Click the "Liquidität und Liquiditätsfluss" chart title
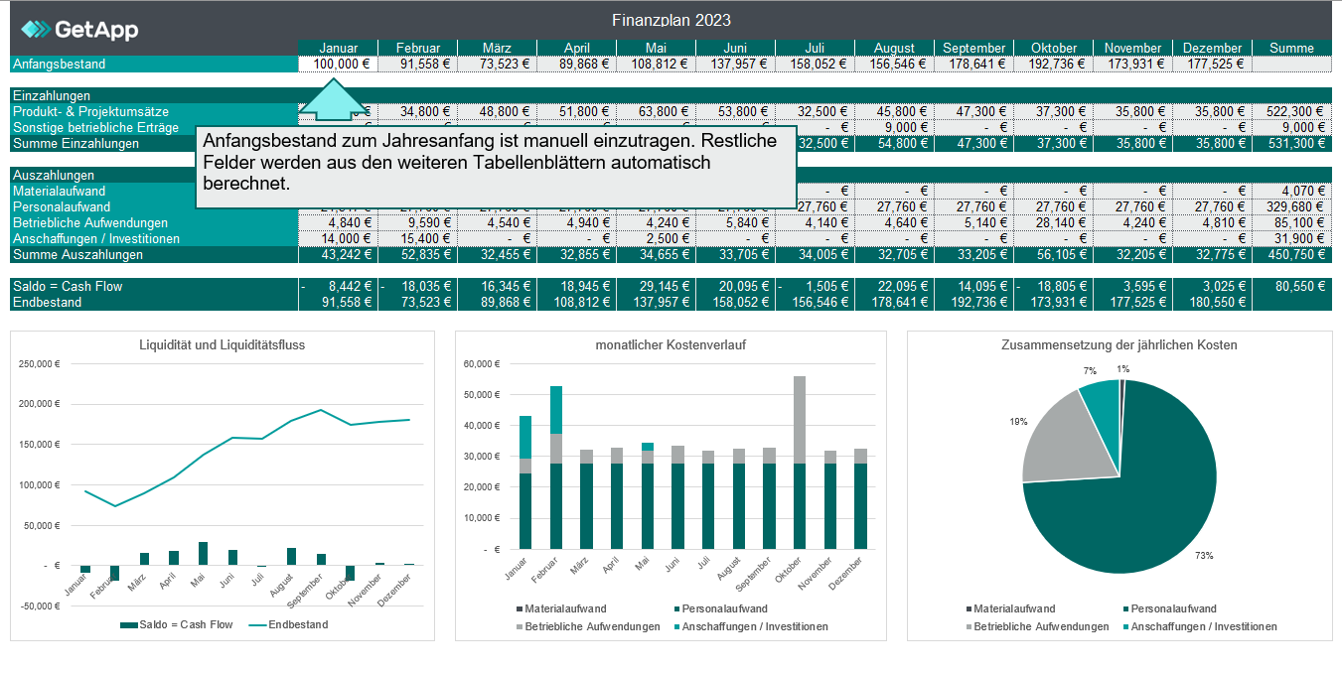This screenshot has height=673, width=1342. tap(221, 346)
